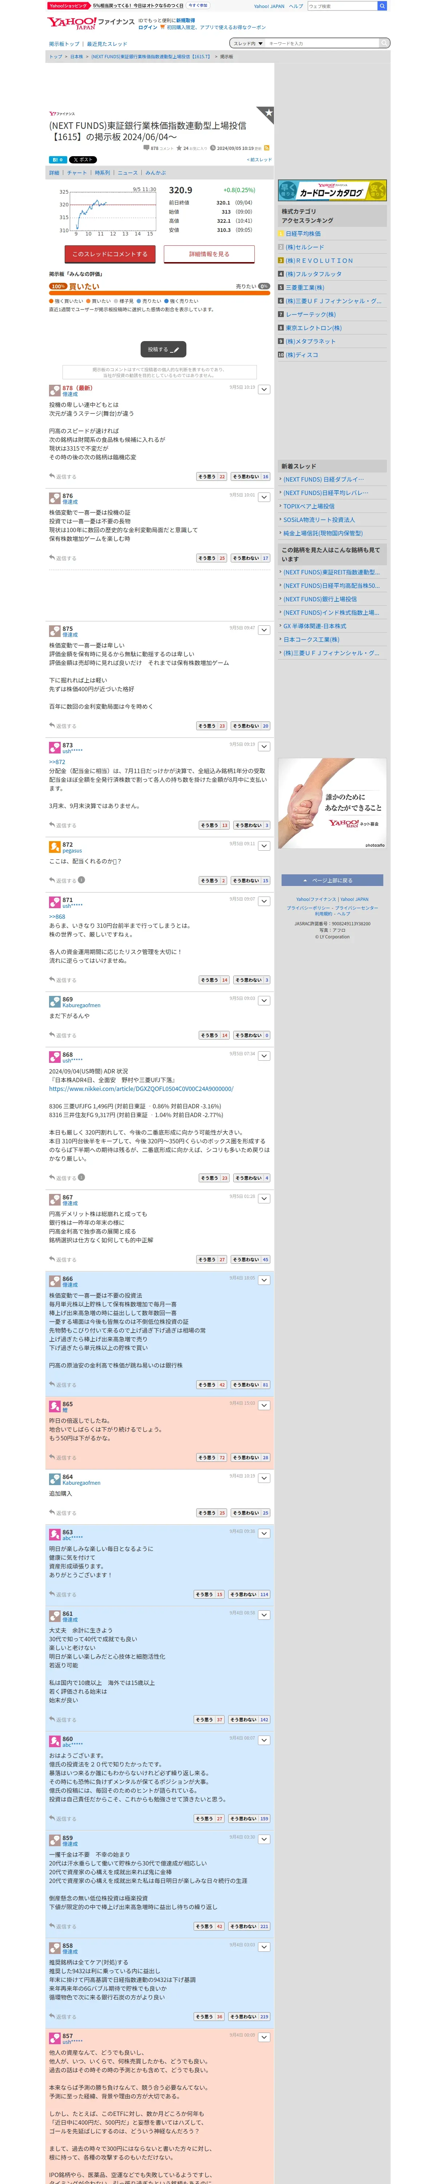436x2184 pixels.
Task: Click reply arrow 返信する on post 866
Action: (x=62, y=1385)
